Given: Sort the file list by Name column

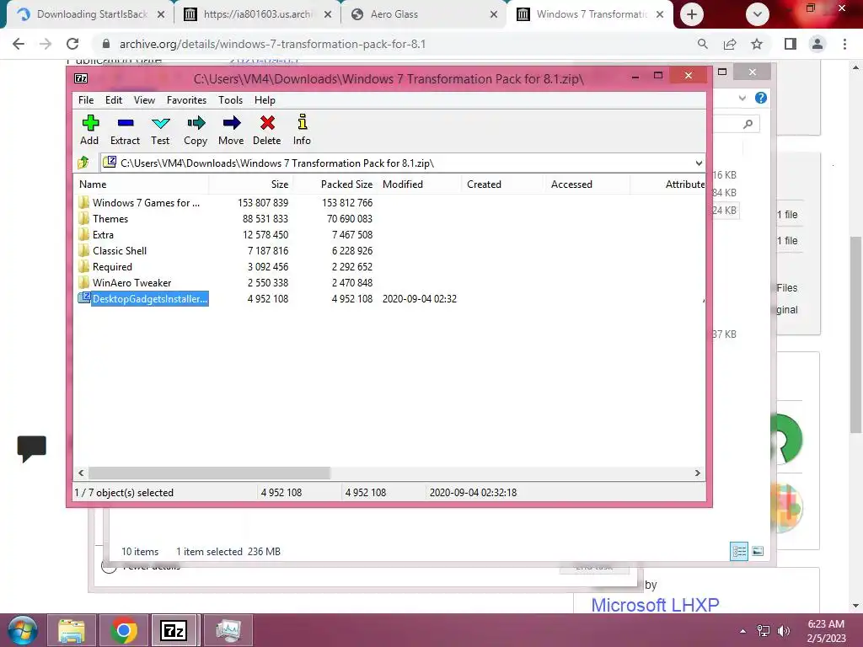Looking at the screenshot, I should point(141,184).
